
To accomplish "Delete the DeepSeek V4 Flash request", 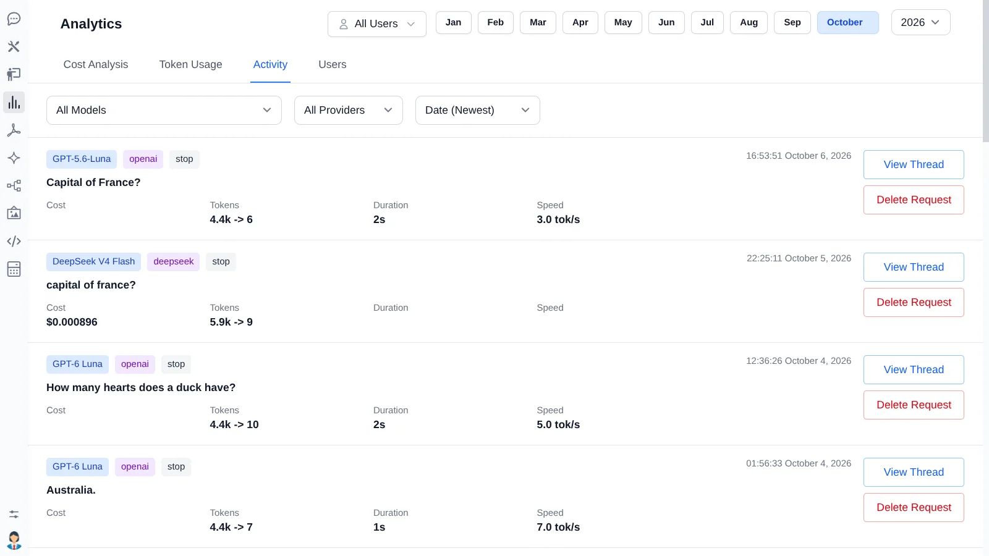I will 914,302.
